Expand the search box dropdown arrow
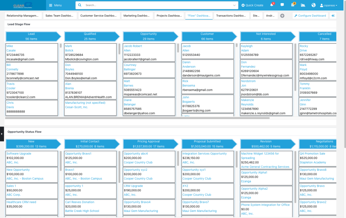Image resolution: width=346 pixels, height=218 pixels. 234,5
